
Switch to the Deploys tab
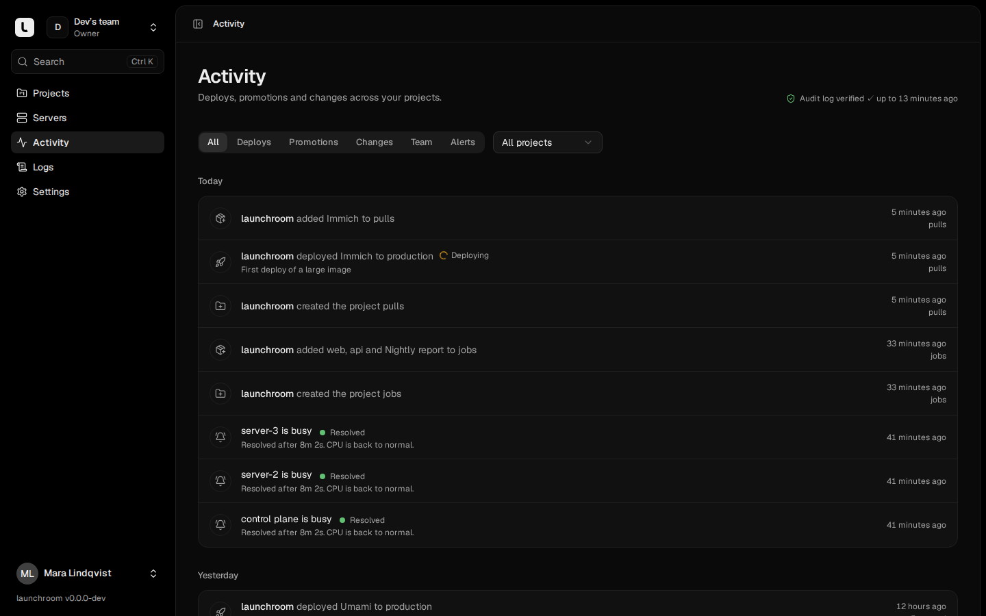[x=254, y=142]
